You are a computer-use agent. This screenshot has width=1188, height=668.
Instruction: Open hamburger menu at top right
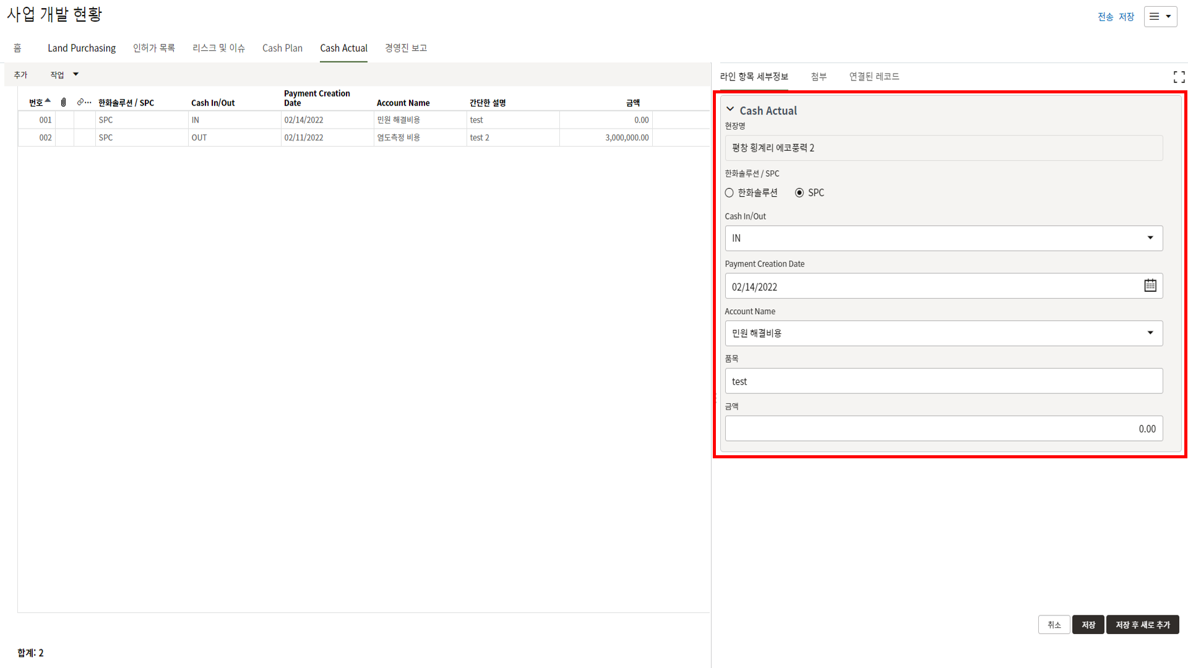[x=1160, y=17]
